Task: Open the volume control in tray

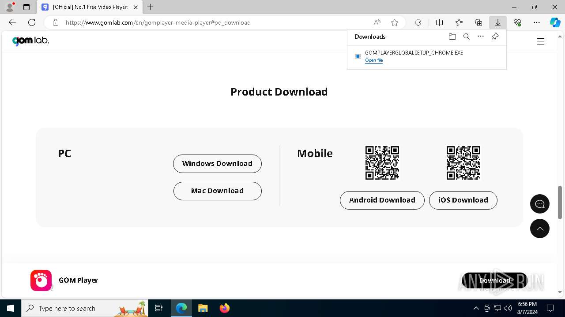Action: tap(508, 308)
